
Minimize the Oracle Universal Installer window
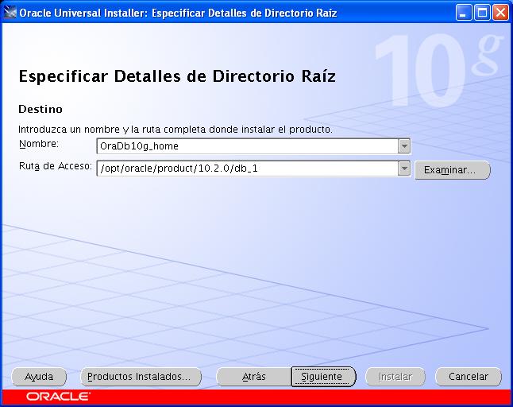[x=464, y=13]
